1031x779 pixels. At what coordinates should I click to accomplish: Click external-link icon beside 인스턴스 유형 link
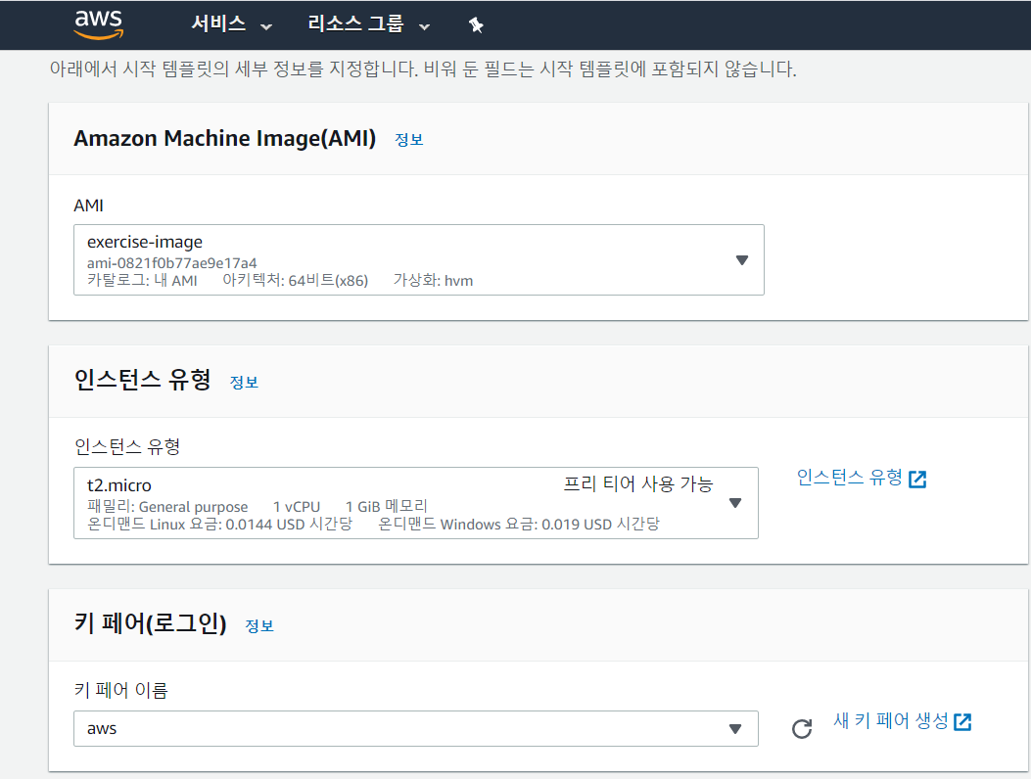coord(917,479)
